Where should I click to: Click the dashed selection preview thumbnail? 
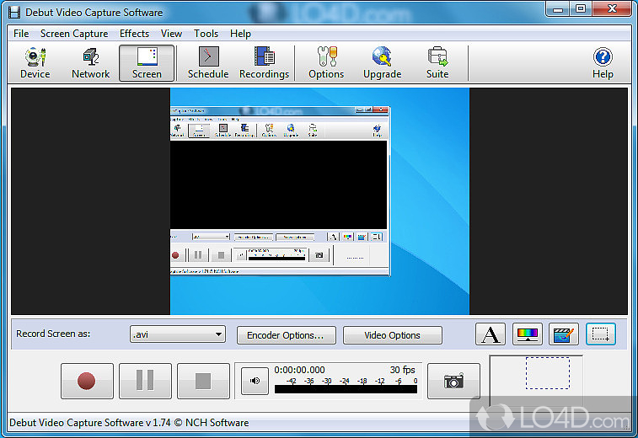tap(547, 373)
